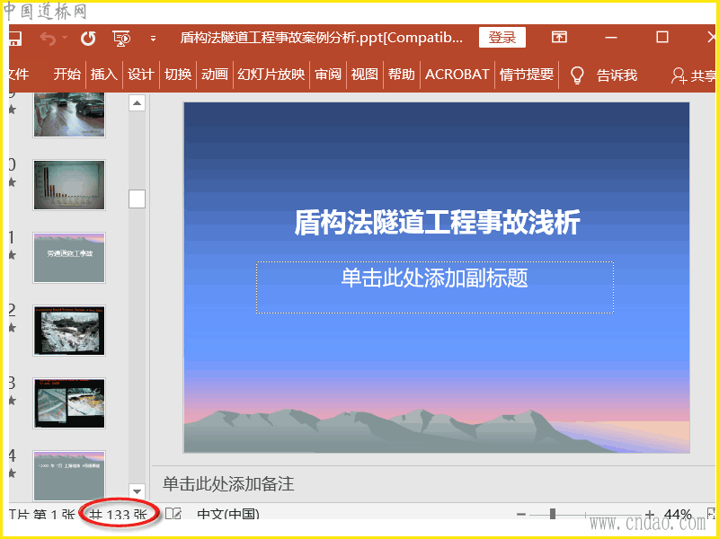Click the 44% zoom level value
This screenshot has width=719, height=539.
(678, 514)
